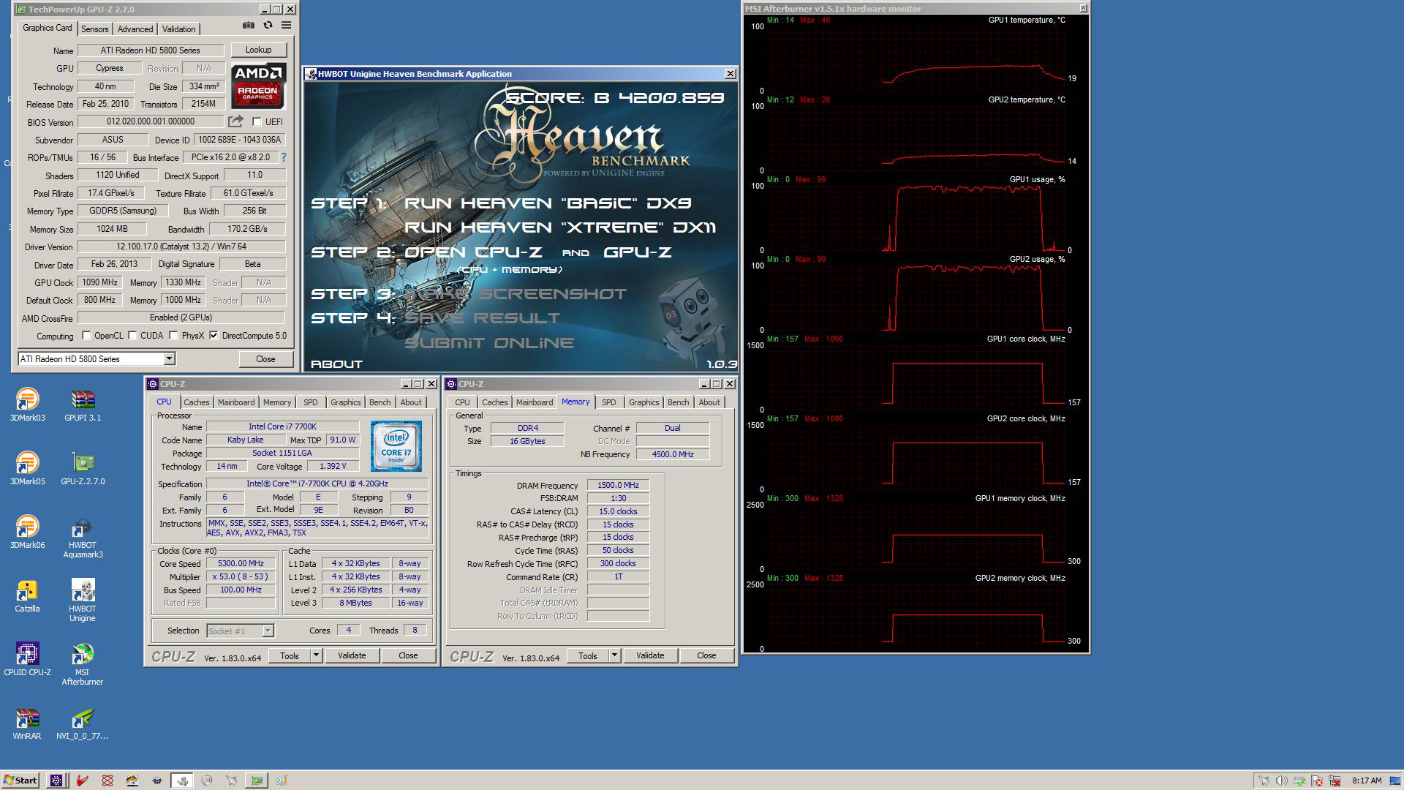This screenshot has height=790, width=1404.
Task: Click Validate in the left CPU-Z window
Action: (352, 655)
